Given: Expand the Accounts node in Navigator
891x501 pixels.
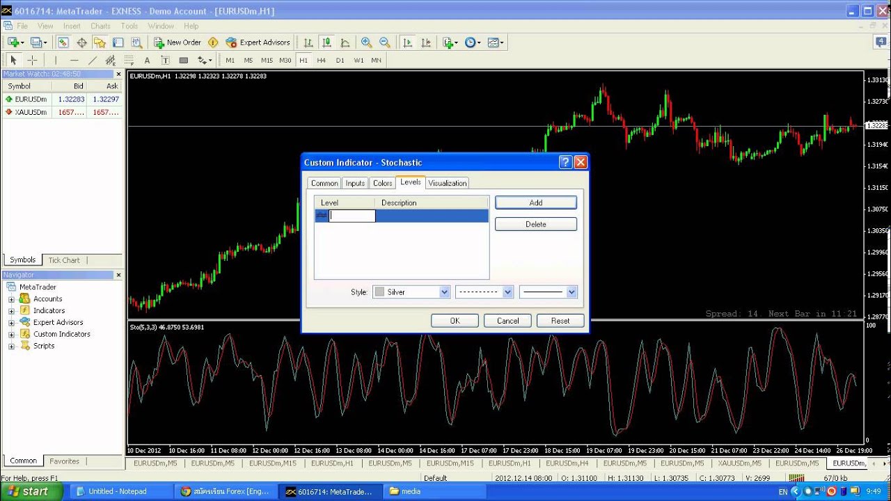Looking at the screenshot, I should click(11, 299).
